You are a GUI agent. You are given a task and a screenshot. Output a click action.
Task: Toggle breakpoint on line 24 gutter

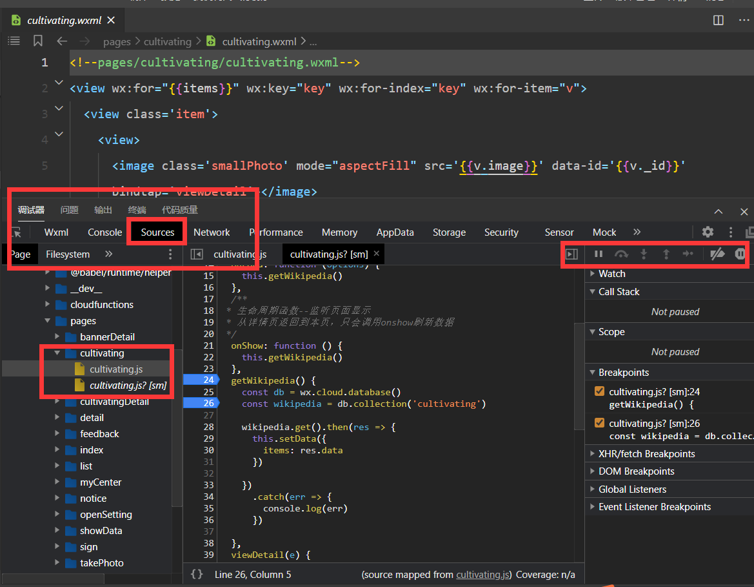coord(201,380)
